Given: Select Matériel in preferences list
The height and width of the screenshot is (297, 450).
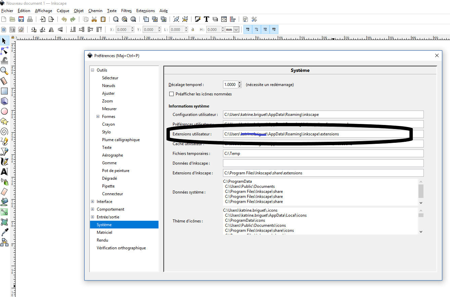Looking at the screenshot, I should [x=104, y=232].
